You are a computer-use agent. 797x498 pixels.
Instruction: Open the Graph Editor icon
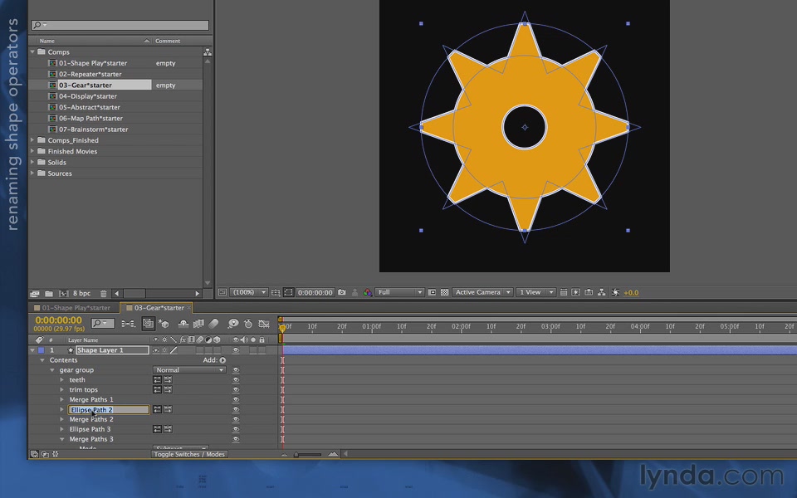pos(263,323)
